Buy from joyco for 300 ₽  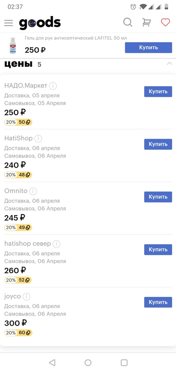[158, 302]
